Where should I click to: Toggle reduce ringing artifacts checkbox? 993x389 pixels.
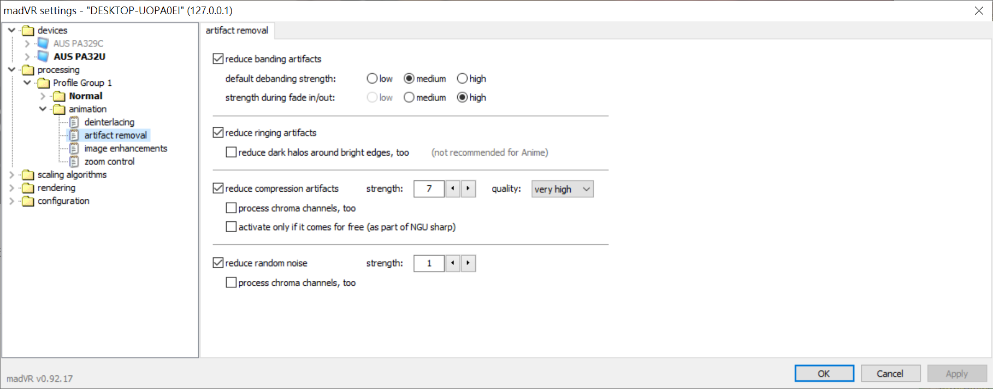(218, 132)
